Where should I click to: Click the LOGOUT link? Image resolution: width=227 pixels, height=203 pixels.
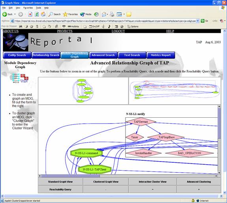click(118, 31)
